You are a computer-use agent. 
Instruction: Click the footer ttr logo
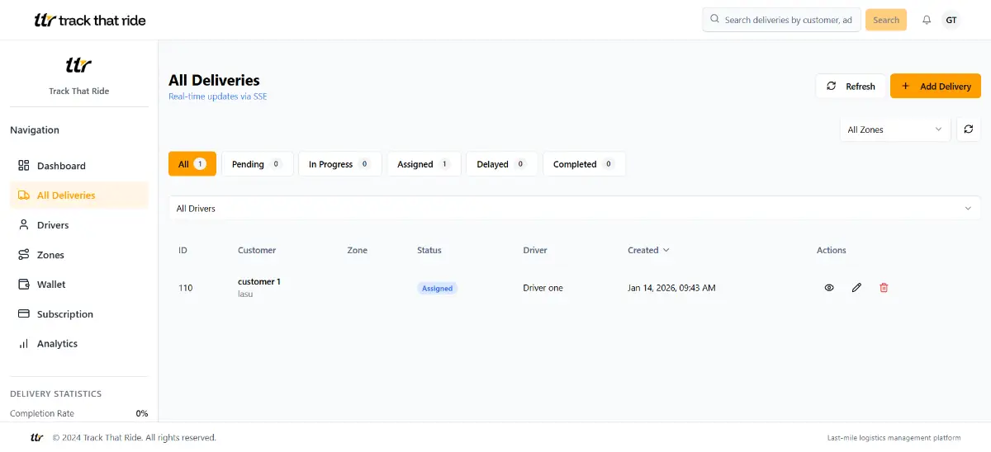click(x=37, y=437)
